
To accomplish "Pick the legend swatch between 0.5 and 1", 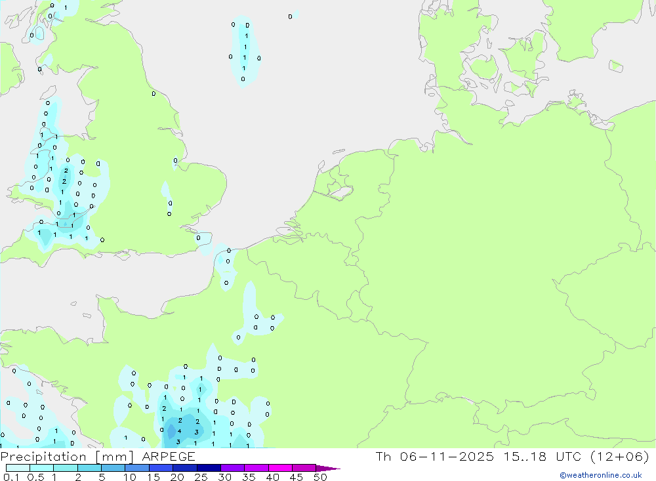I will (42, 468).
